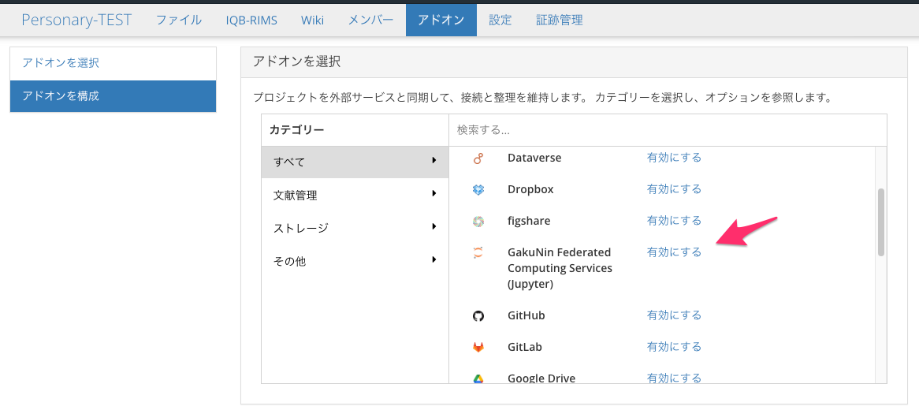919x410 pixels.
Task: Click 有効にする next to Dropbox
Action: pyautogui.click(x=674, y=189)
